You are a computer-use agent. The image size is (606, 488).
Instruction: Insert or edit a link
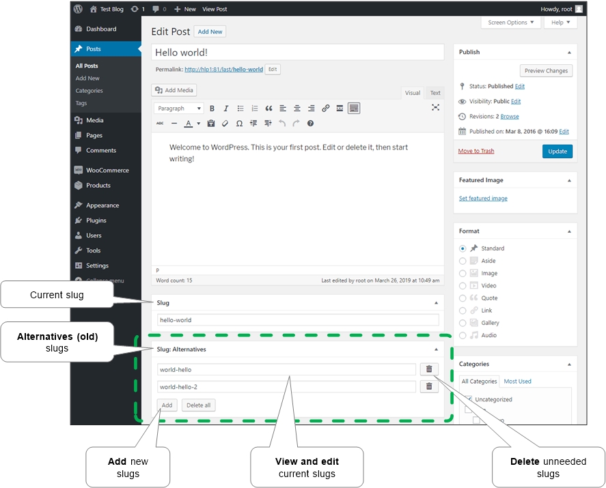coord(325,109)
